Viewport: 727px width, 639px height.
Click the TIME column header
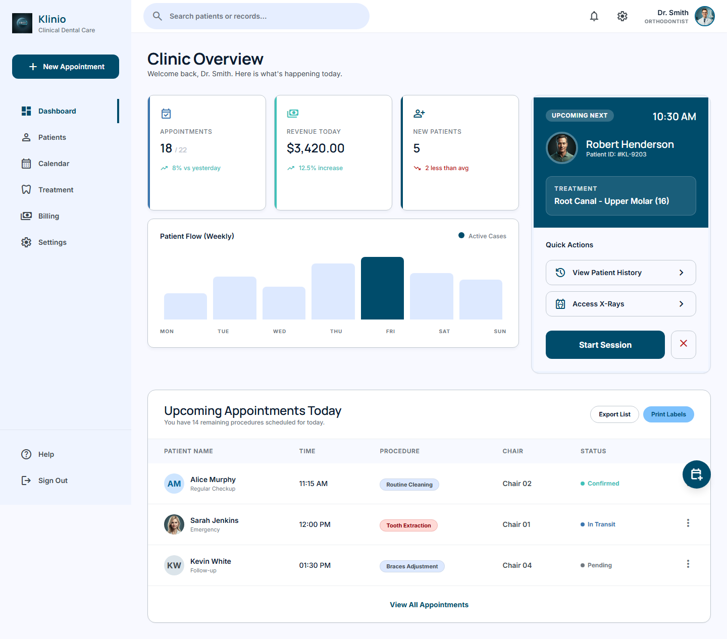tap(307, 451)
